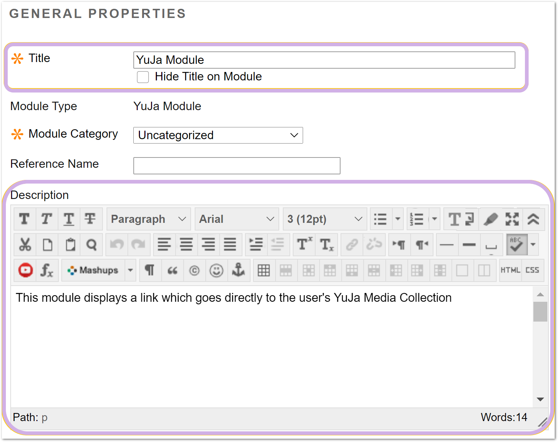The image size is (558, 442).
Task: Center-align the text
Action: (x=186, y=244)
